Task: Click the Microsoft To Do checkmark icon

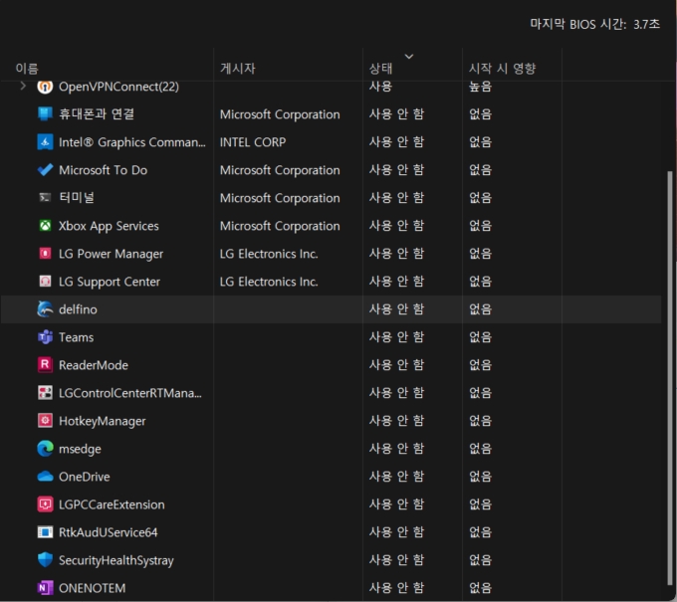Action: point(45,170)
